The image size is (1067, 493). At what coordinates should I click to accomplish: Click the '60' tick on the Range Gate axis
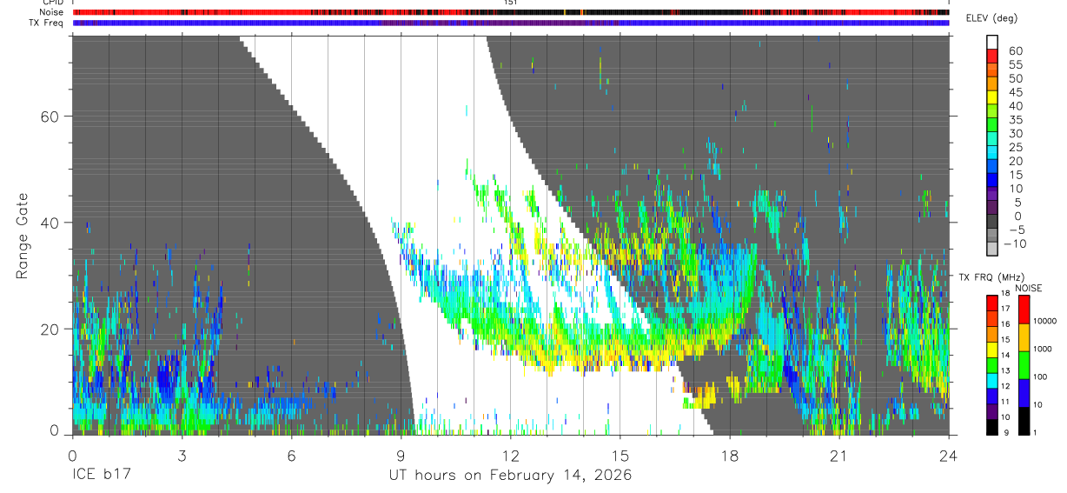tap(52, 117)
